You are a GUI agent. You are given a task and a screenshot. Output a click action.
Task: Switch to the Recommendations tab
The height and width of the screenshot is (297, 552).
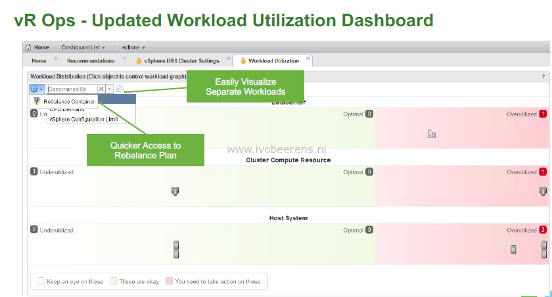pyautogui.click(x=91, y=61)
